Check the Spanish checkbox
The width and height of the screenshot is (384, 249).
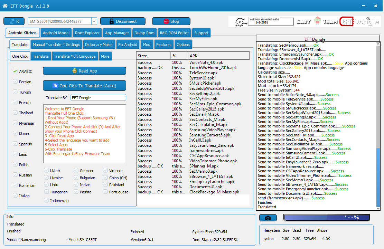click(x=15, y=144)
